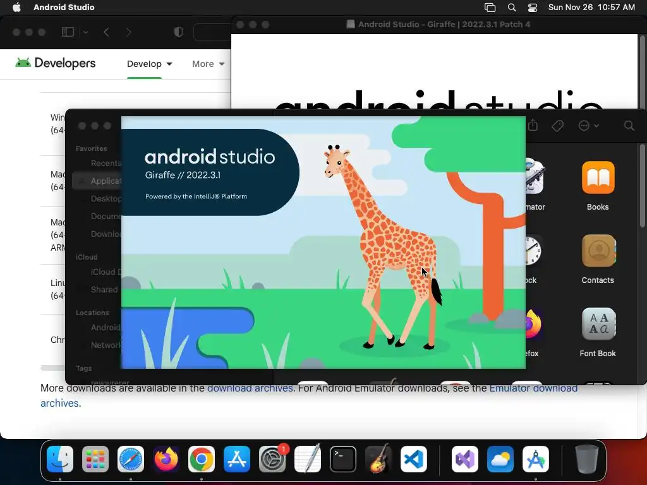Go forward in Safari with forward arrow
Viewport: 647px width, 485px height.
click(128, 32)
